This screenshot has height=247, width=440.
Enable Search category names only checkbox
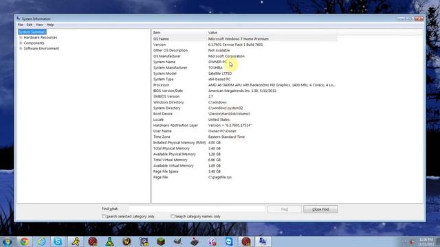(173, 216)
